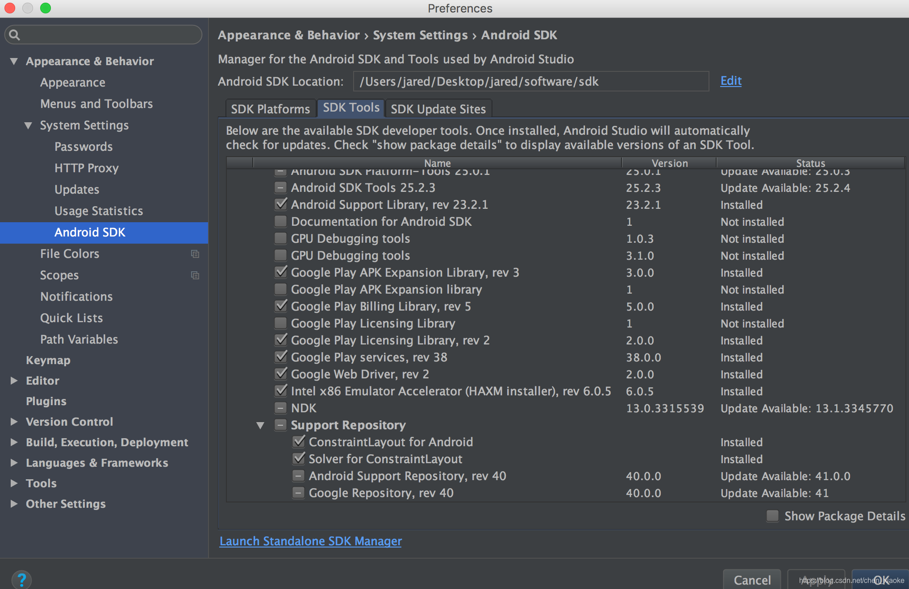Viewport: 909px width, 589px height.
Task: Open Menus and Toolbars settings
Action: (x=96, y=104)
